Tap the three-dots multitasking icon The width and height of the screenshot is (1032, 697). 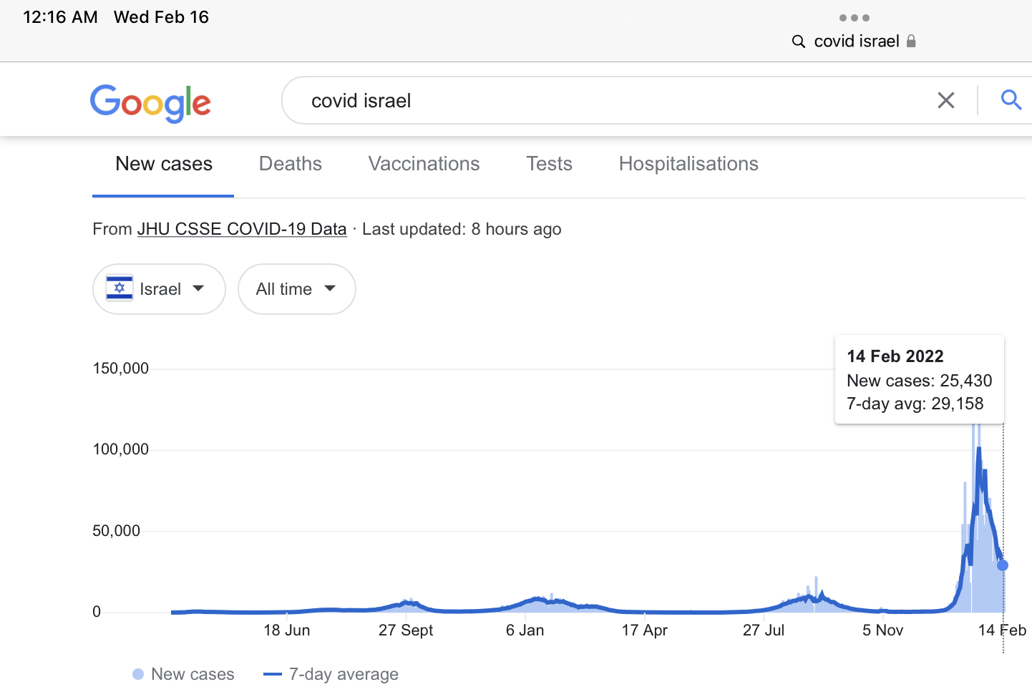tap(854, 18)
